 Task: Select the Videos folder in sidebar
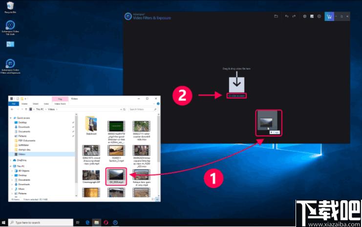click(21, 154)
